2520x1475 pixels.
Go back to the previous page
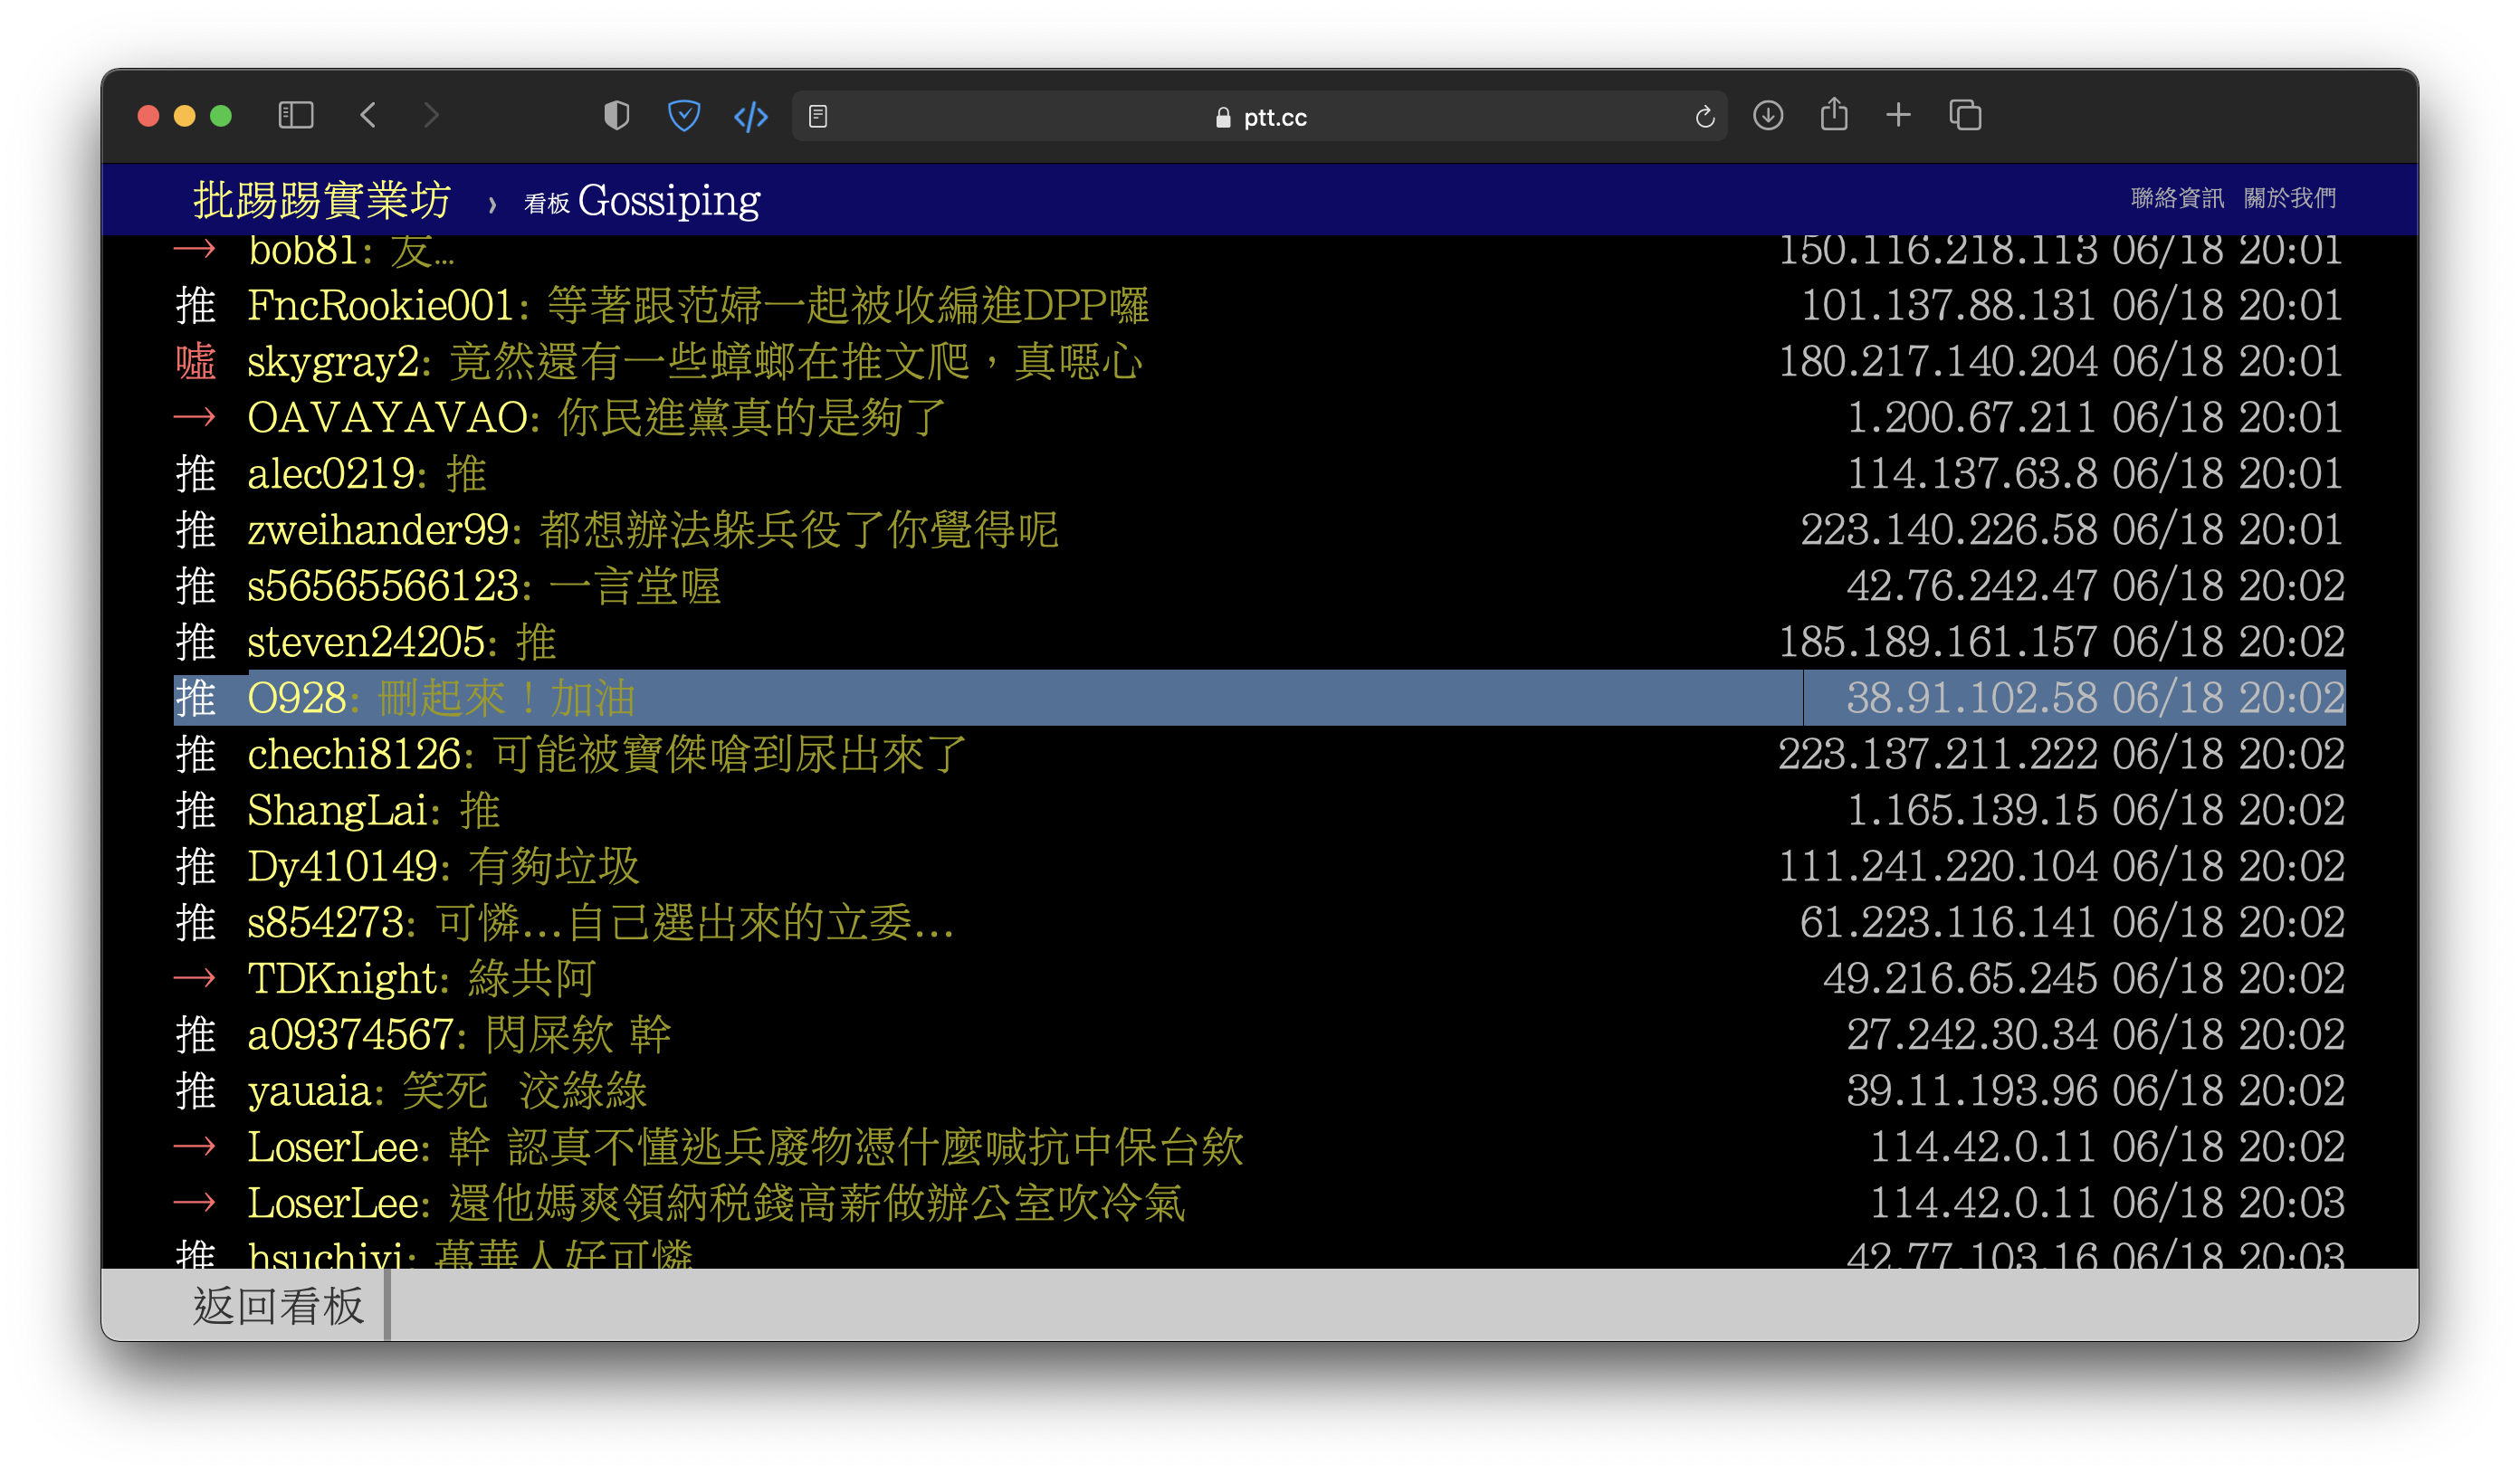[x=368, y=116]
